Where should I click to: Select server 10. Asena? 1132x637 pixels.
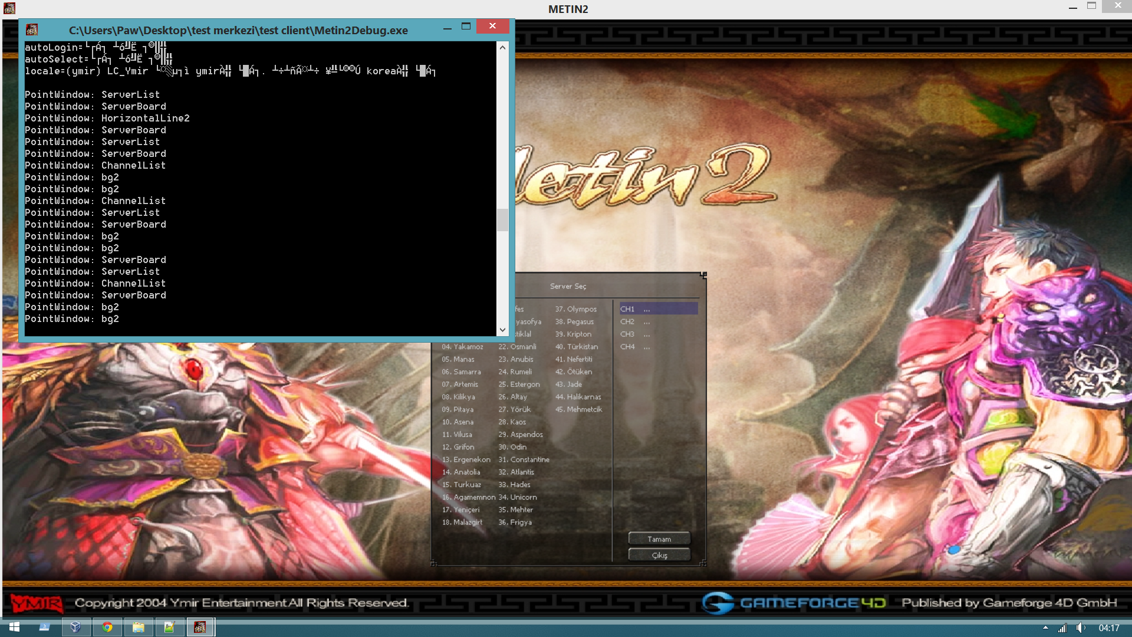(458, 422)
